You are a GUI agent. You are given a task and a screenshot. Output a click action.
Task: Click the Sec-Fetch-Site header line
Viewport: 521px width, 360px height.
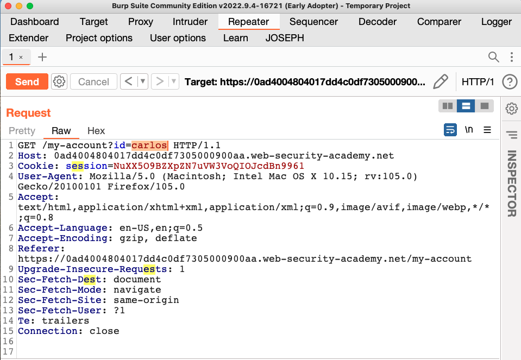pos(98,300)
